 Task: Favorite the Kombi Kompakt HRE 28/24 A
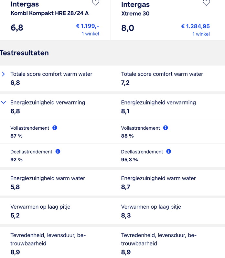(x=96, y=3)
